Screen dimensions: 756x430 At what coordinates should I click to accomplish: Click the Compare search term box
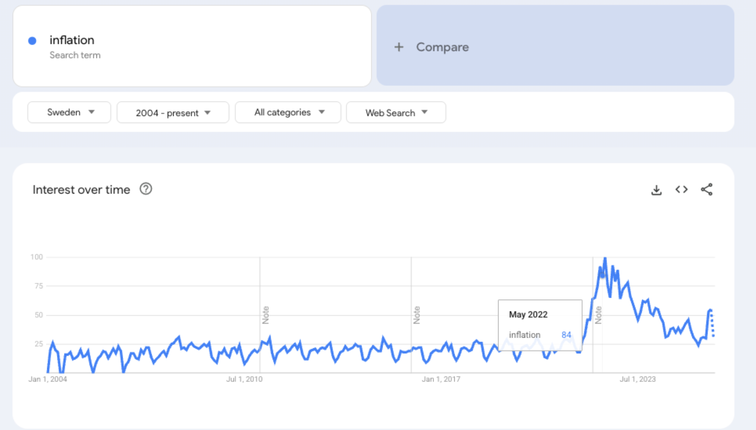coord(555,46)
